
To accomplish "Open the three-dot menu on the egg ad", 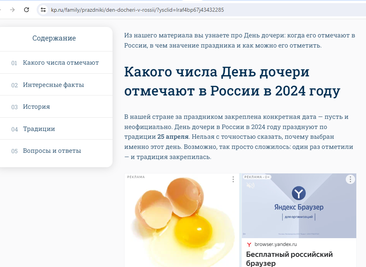I will (x=233, y=179).
